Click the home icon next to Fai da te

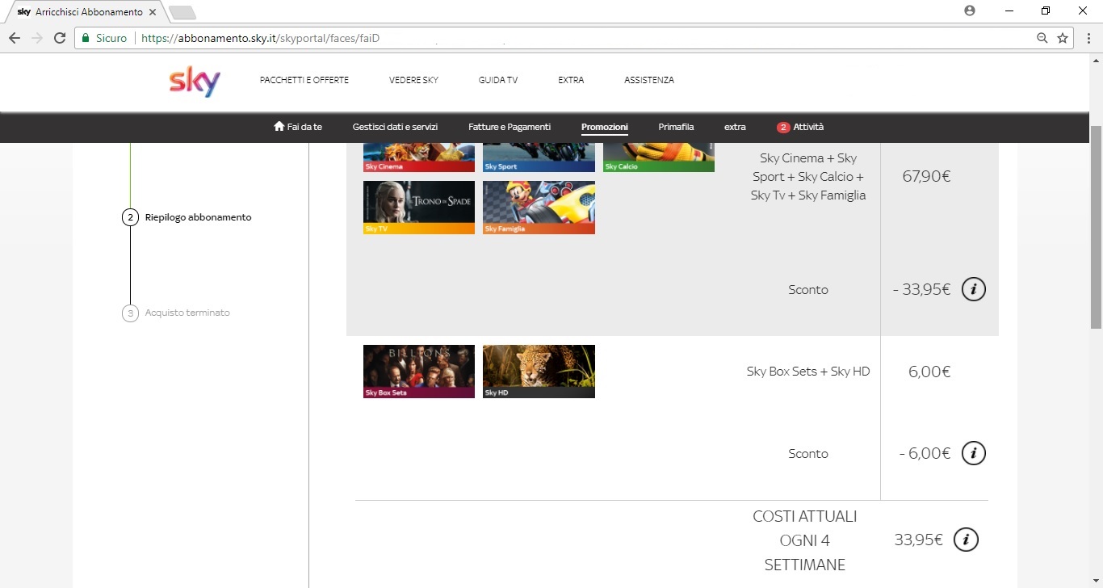pyautogui.click(x=279, y=127)
